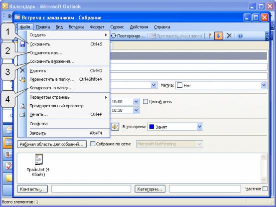
Task: Click Рабочая область для собраний button
Action: [52, 144]
